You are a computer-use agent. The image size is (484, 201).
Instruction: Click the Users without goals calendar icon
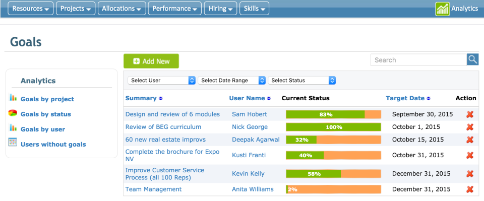(x=13, y=143)
